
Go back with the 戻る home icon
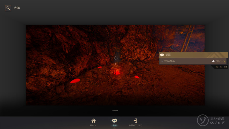94,121
